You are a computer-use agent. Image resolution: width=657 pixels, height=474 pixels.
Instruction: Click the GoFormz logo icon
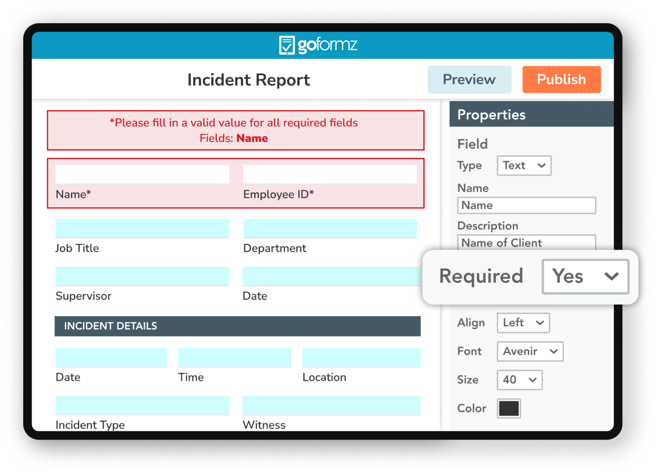pyautogui.click(x=287, y=45)
